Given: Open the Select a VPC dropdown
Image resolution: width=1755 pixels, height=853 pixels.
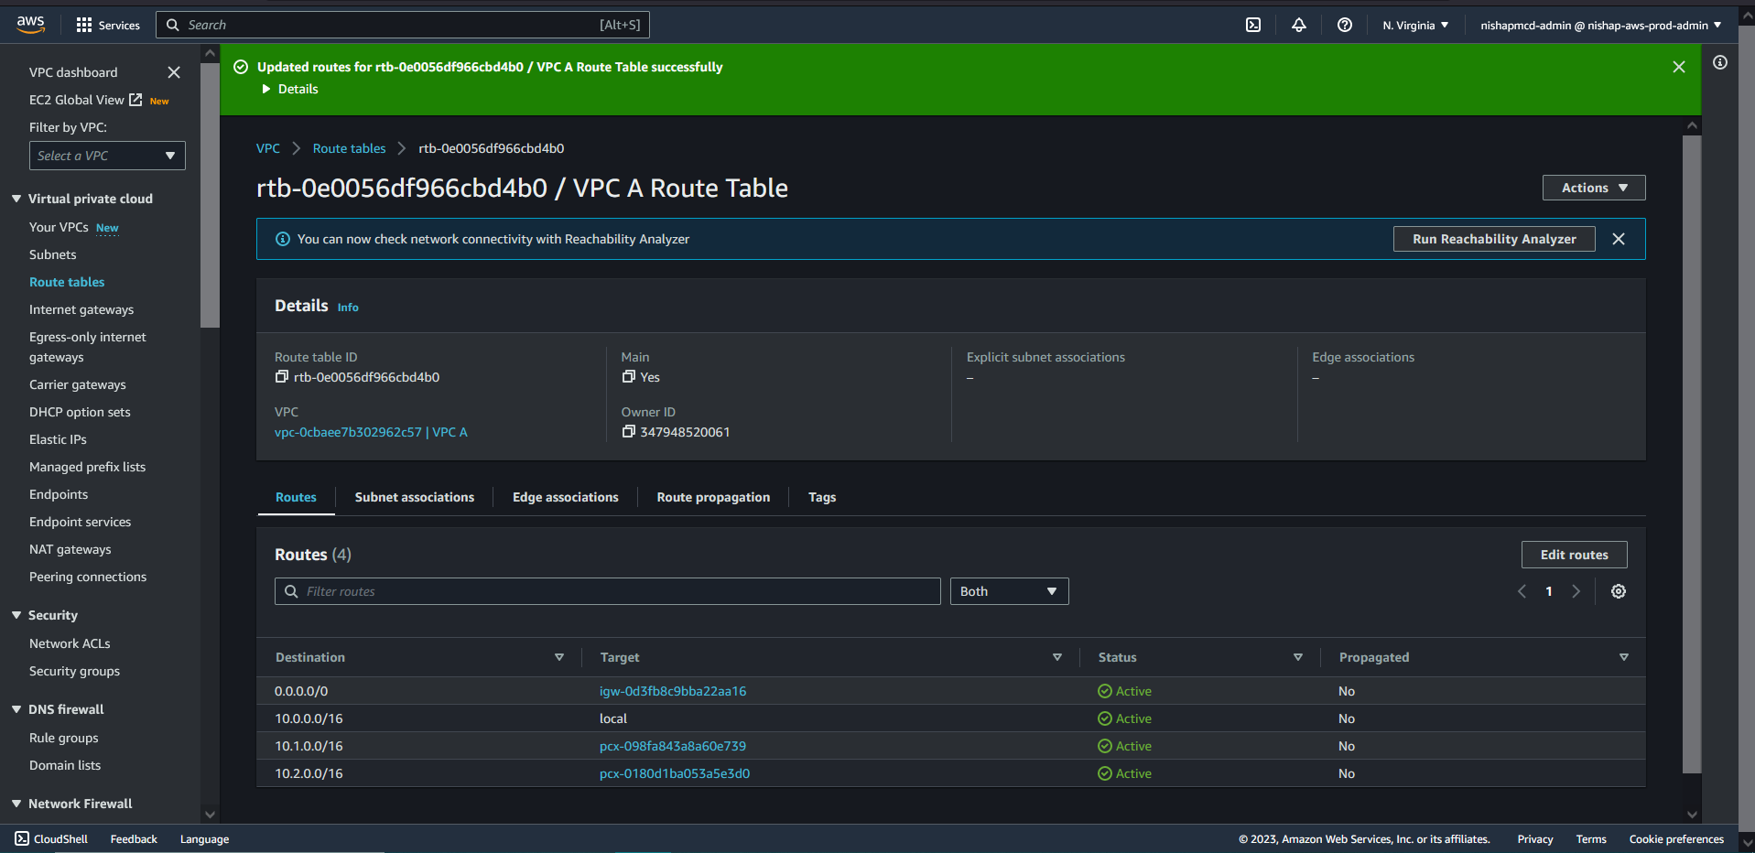Looking at the screenshot, I should (x=107, y=156).
